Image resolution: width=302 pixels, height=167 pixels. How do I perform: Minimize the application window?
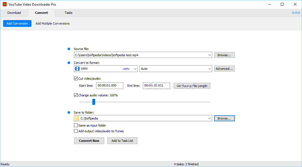269,4
